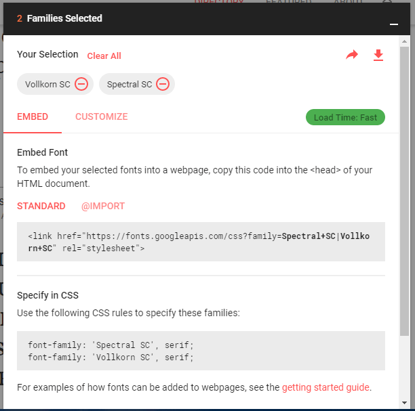Click the Families Selected header bar

pos(206,19)
